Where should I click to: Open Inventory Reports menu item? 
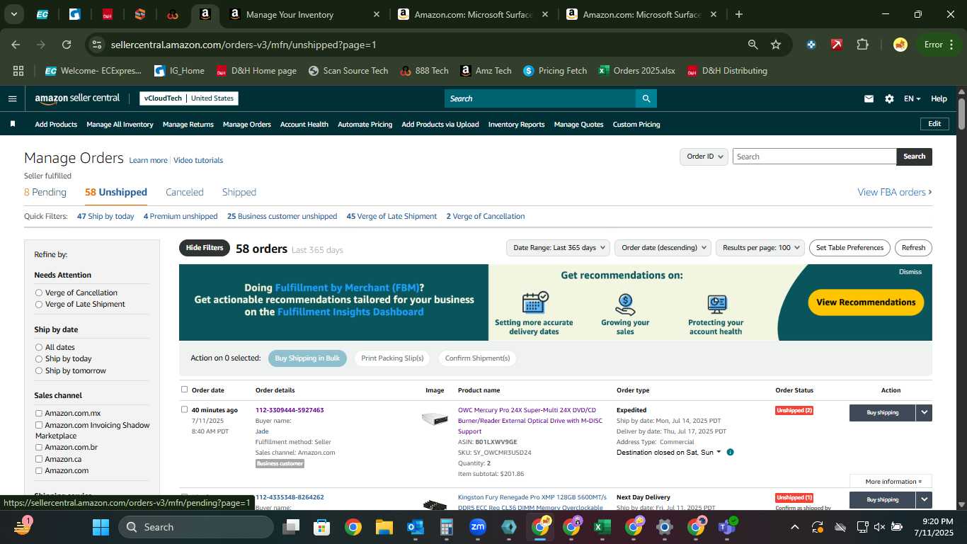coord(516,124)
